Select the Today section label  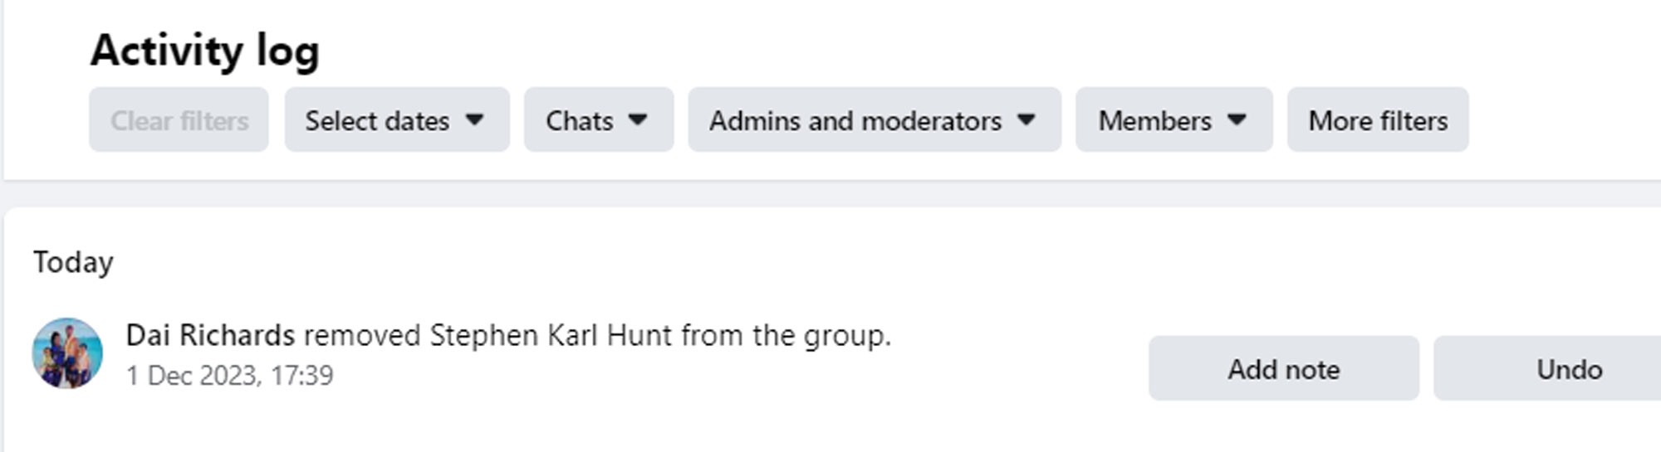tap(73, 262)
